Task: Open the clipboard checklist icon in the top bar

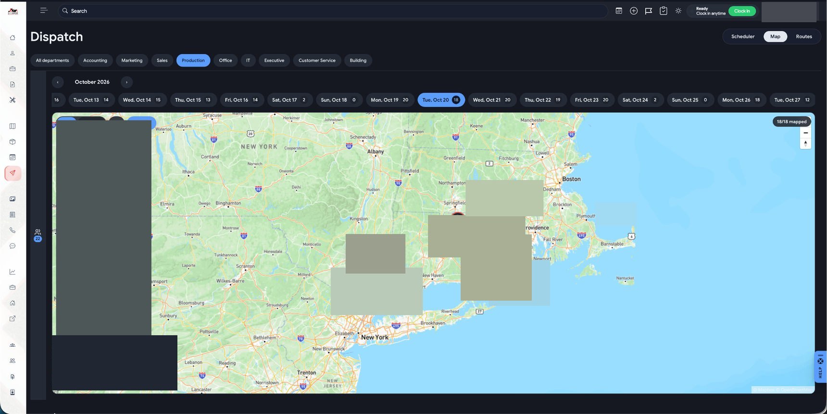Action: pyautogui.click(x=664, y=11)
